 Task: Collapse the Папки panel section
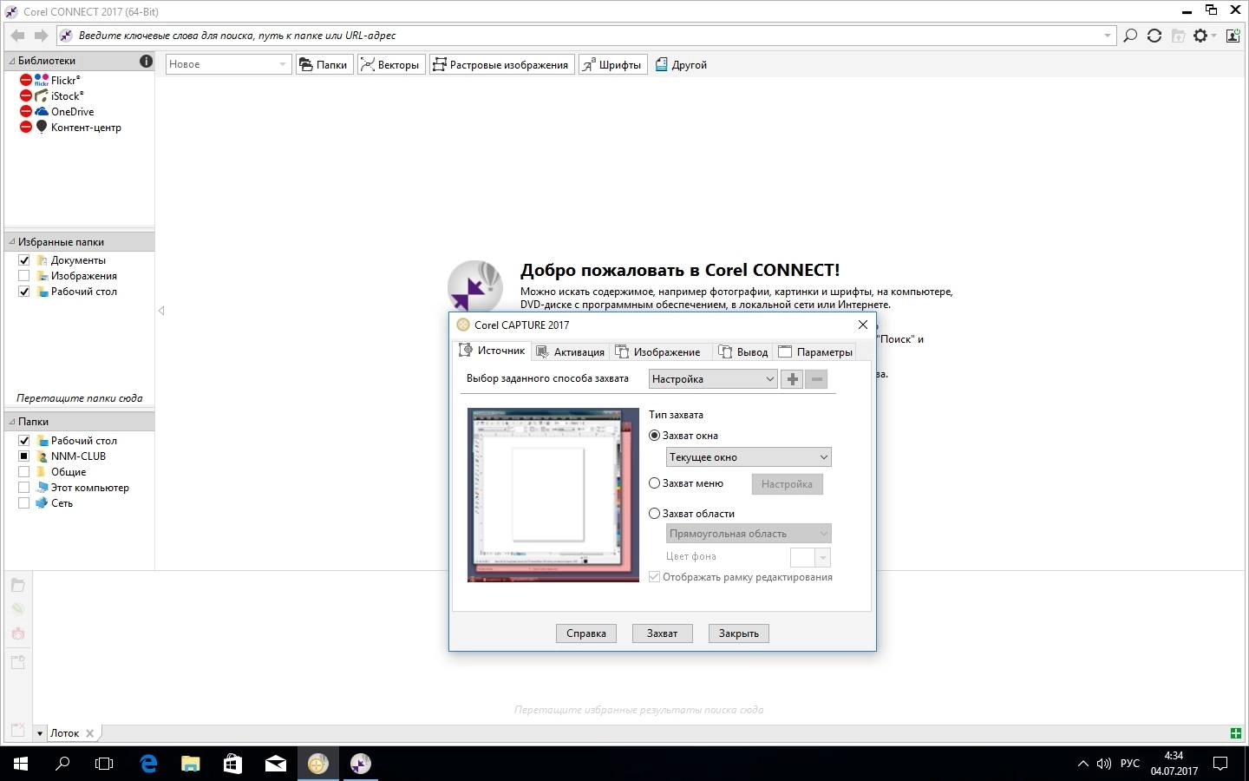12,422
